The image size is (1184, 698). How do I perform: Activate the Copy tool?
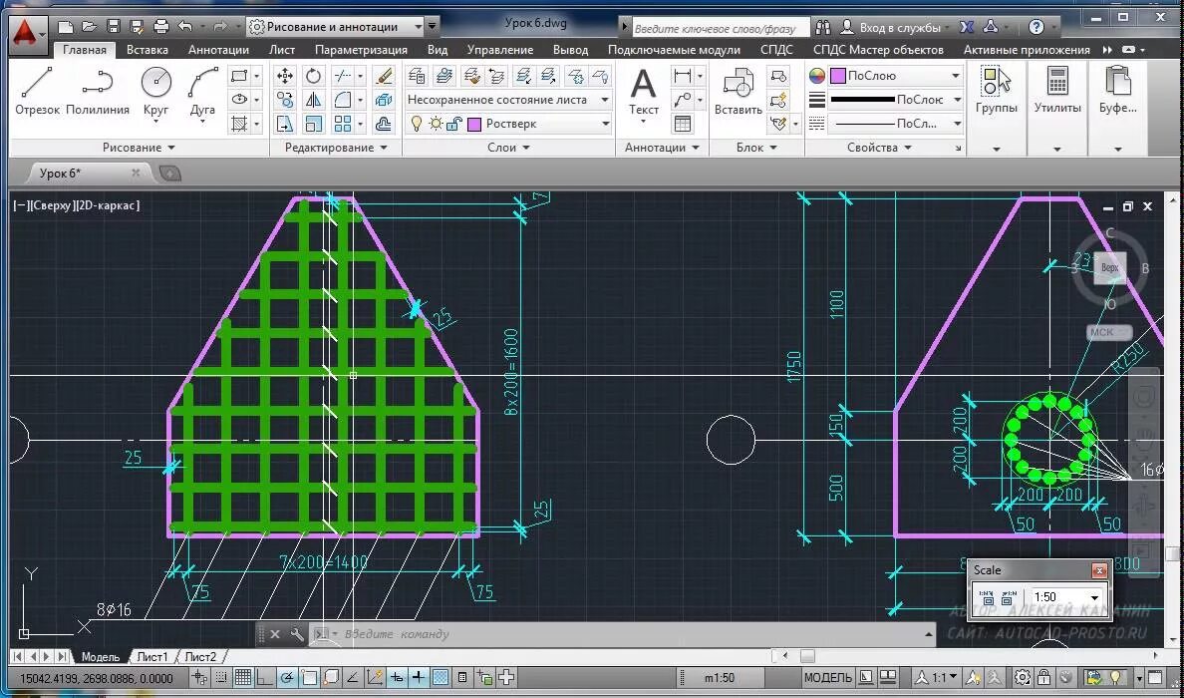(x=285, y=99)
